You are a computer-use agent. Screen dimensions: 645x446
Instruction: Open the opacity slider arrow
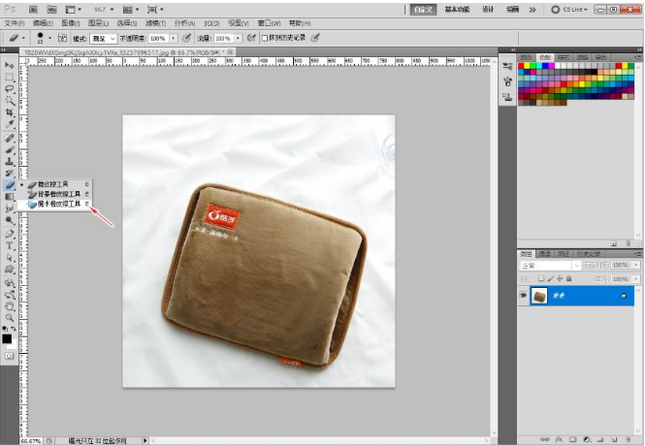pos(174,38)
